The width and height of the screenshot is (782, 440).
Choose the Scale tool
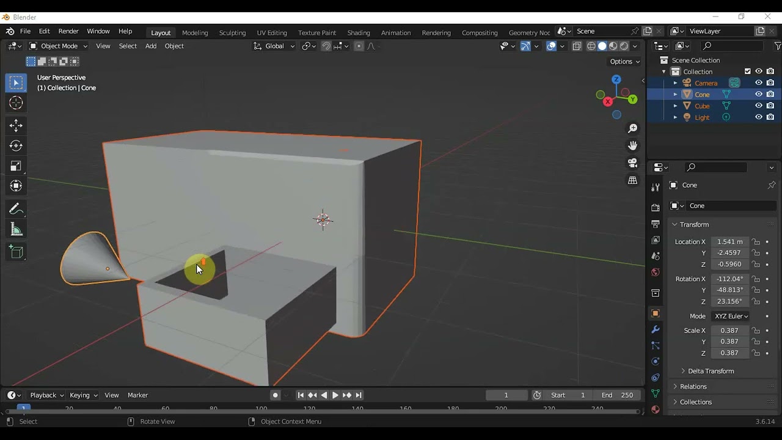[16, 166]
